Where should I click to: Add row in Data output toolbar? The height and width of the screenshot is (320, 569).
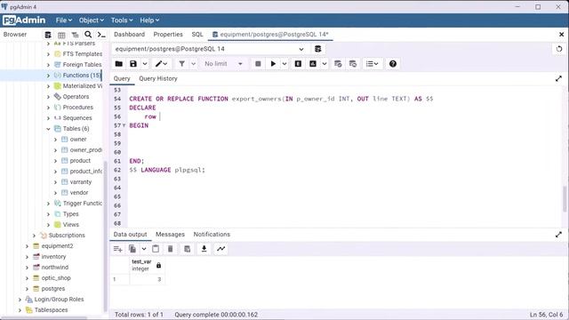(x=117, y=249)
